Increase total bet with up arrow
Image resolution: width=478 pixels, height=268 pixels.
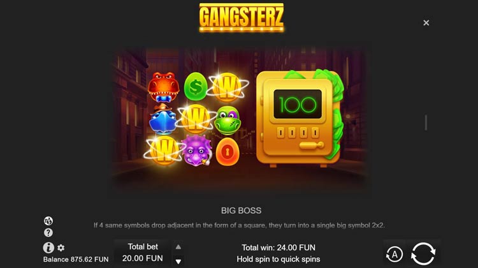click(x=178, y=247)
